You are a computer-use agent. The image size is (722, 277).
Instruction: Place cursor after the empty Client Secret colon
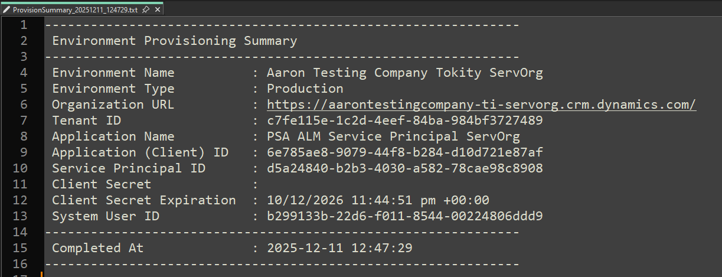pyautogui.click(x=260, y=184)
